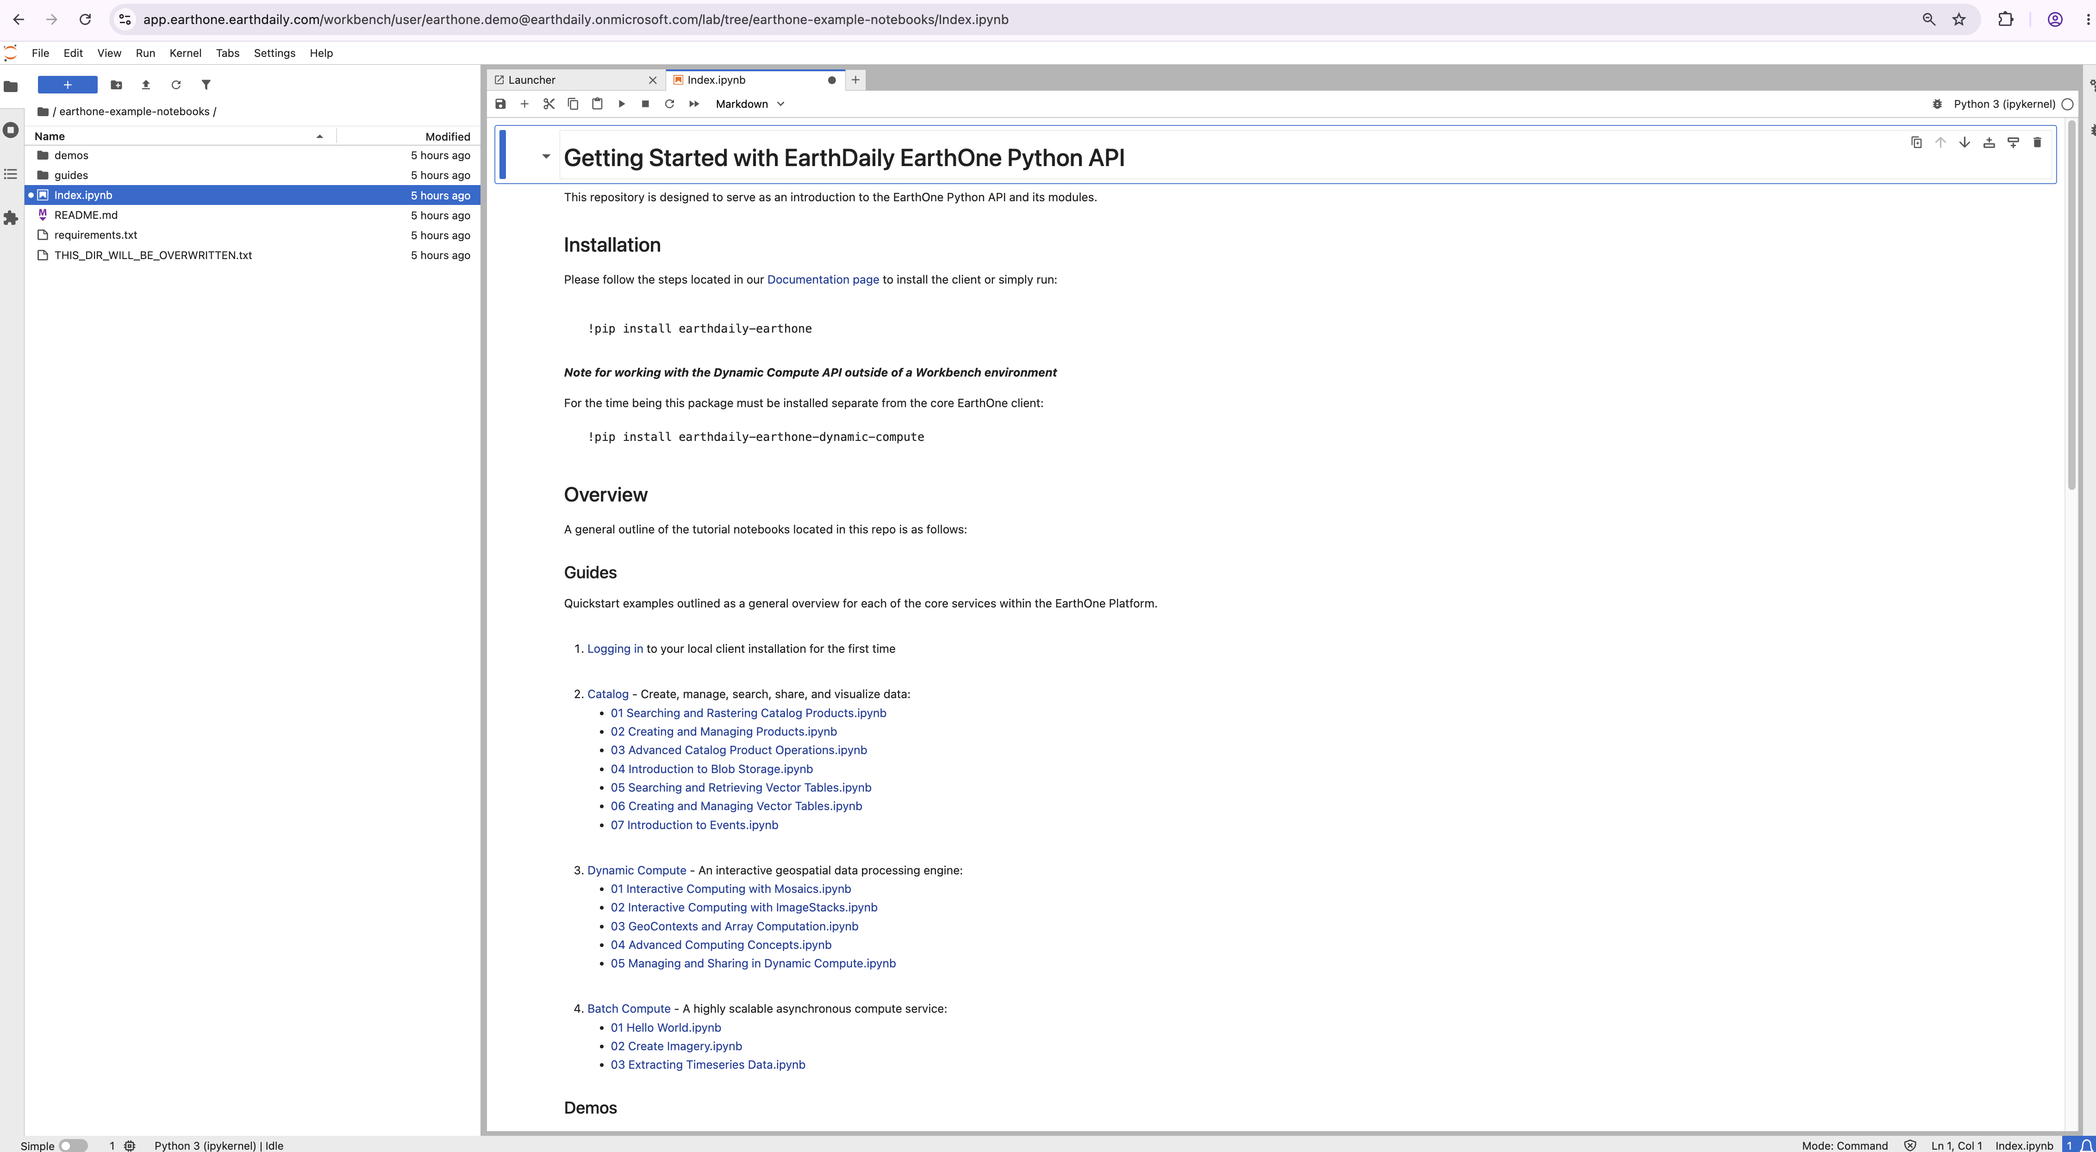This screenshot has width=2096, height=1152.
Task: Open the Settings menu
Action: point(274,53)
